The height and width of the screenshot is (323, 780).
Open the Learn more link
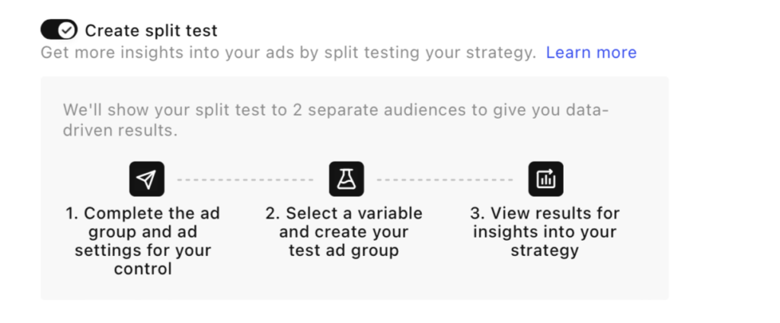tap(591, 53)
